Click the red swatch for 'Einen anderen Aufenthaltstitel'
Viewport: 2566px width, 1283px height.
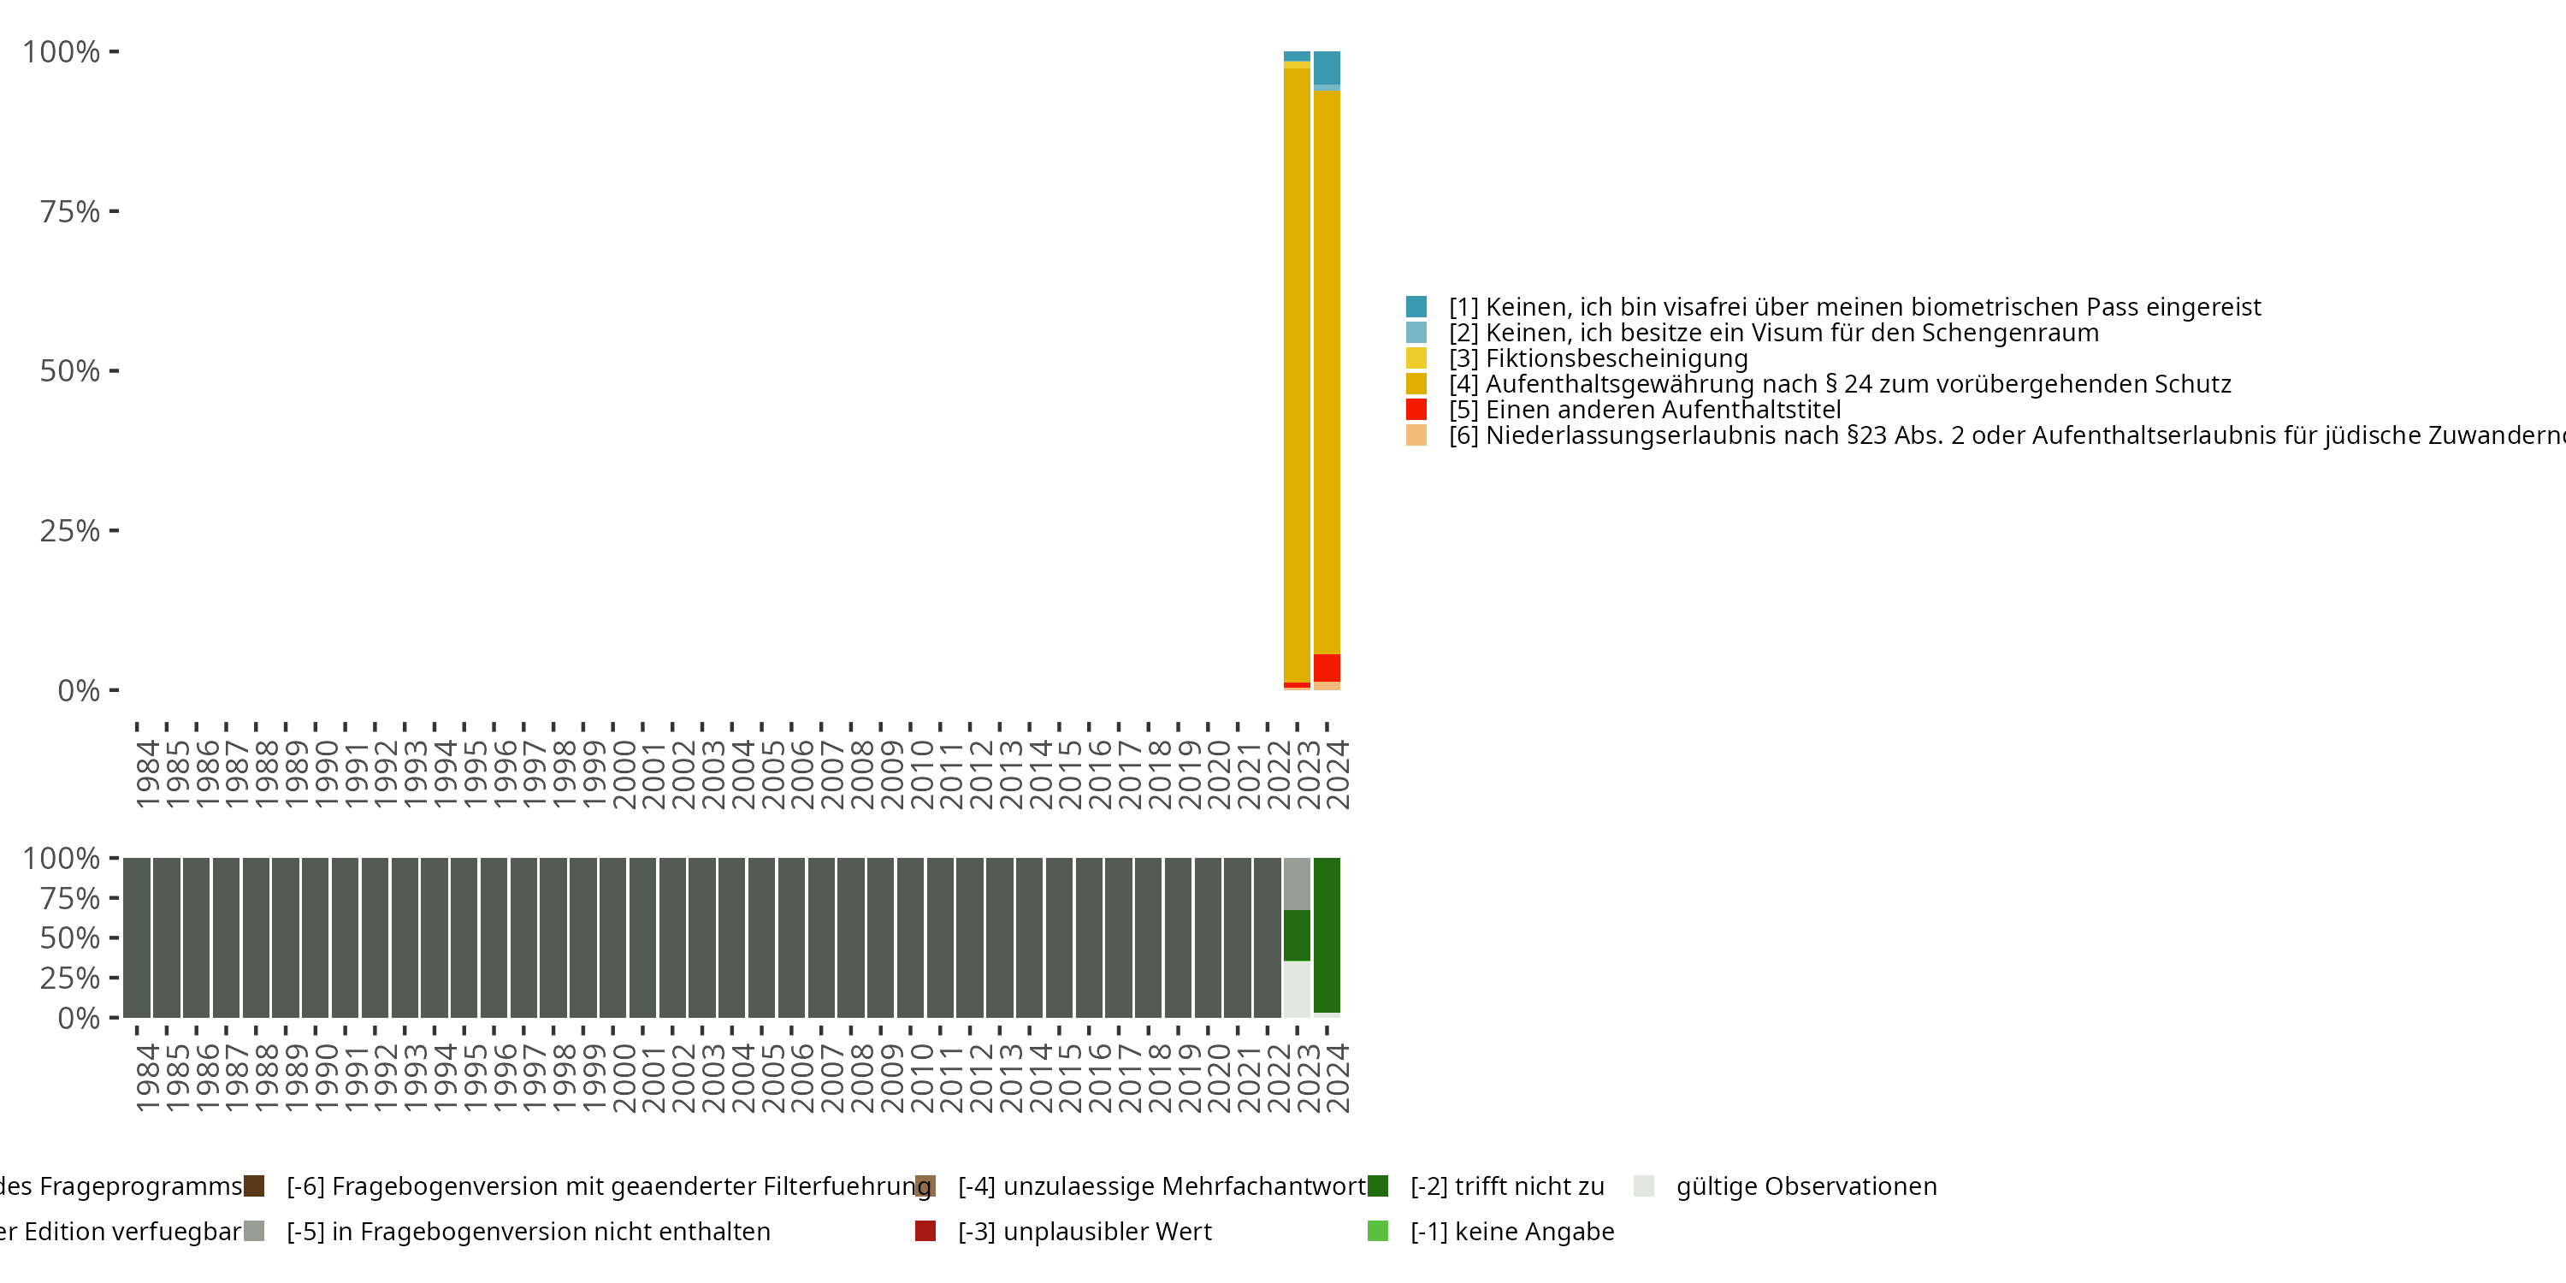pyautogui.click(x=1416, y=410)
